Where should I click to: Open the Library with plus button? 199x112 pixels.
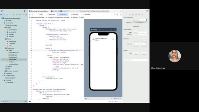(x=120, y=11)
